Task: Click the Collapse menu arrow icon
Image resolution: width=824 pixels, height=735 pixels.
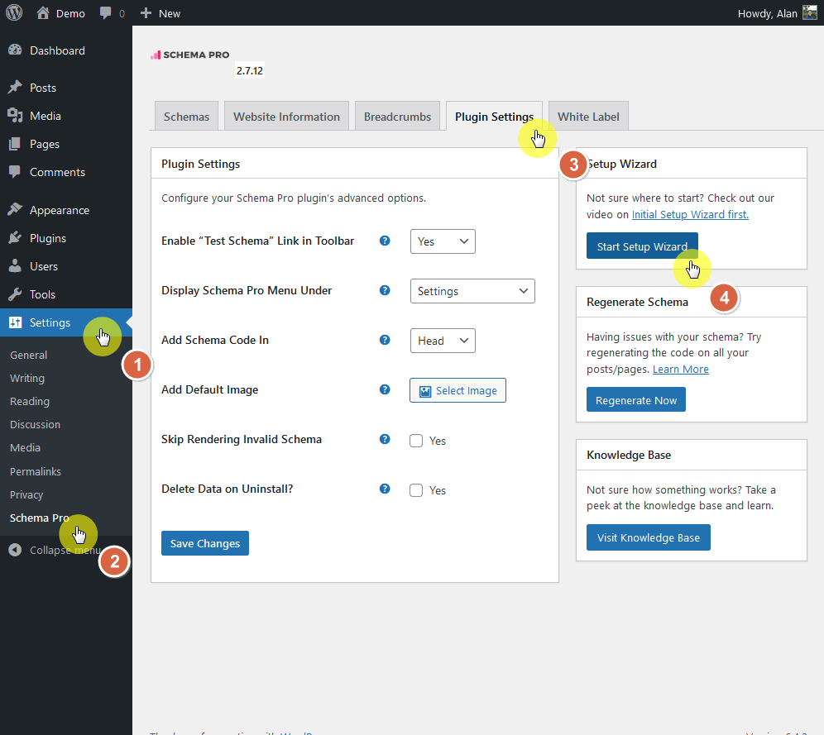Action: click(15, 550)
